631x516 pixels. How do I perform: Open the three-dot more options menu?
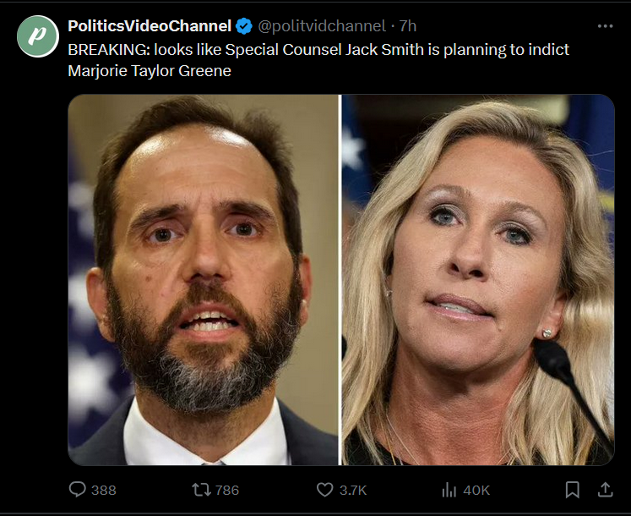coord(605,26)
